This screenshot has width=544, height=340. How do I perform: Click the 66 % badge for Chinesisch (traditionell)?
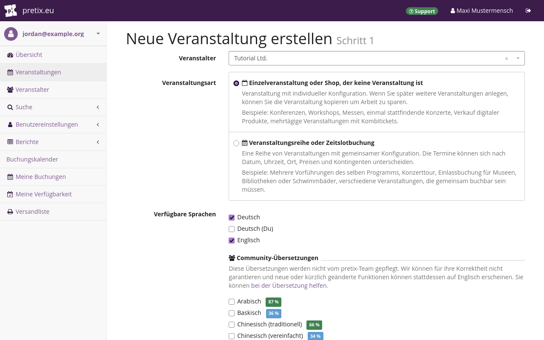point(314,325)
